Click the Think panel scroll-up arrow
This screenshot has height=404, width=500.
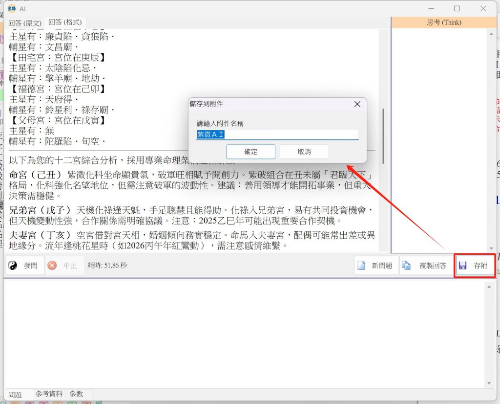click(490, 34)
